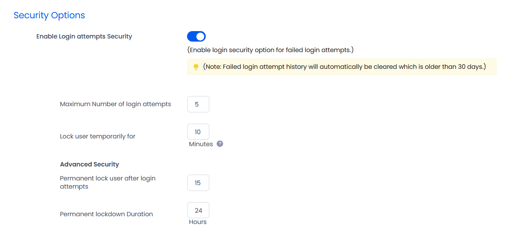Click the Permanent lock user after attempts field

[x=198, y=183]
